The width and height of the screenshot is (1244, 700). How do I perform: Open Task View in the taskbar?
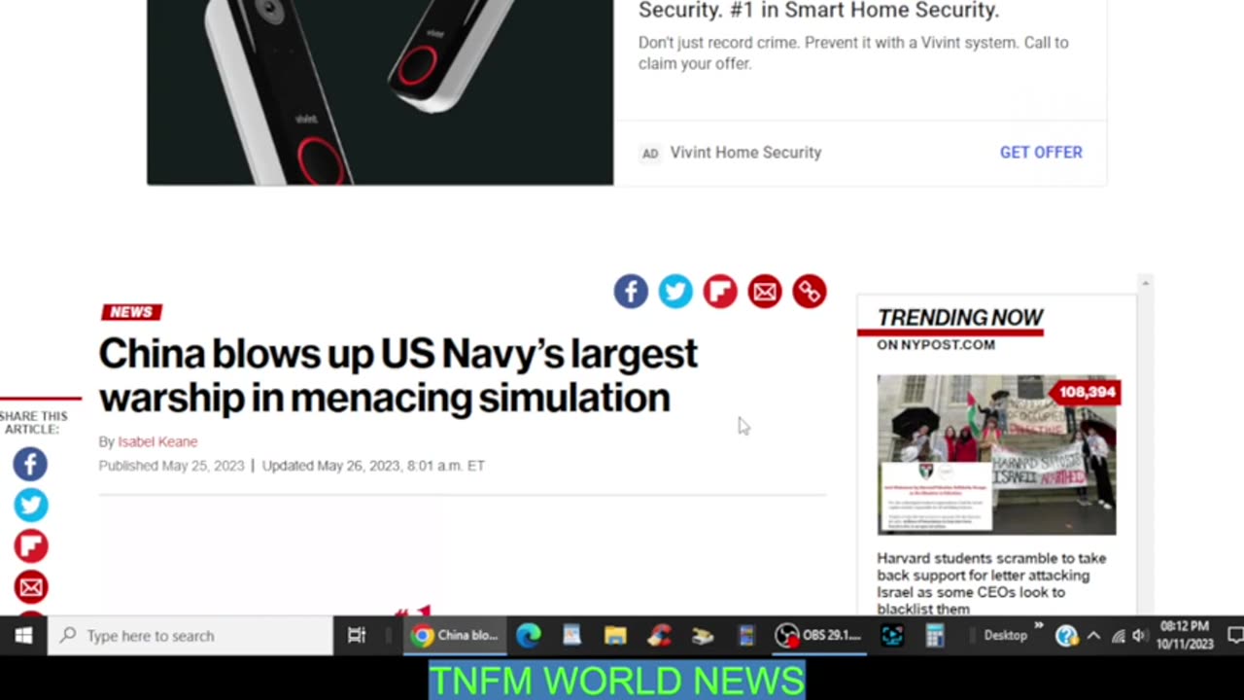click(x=357, y=636)
